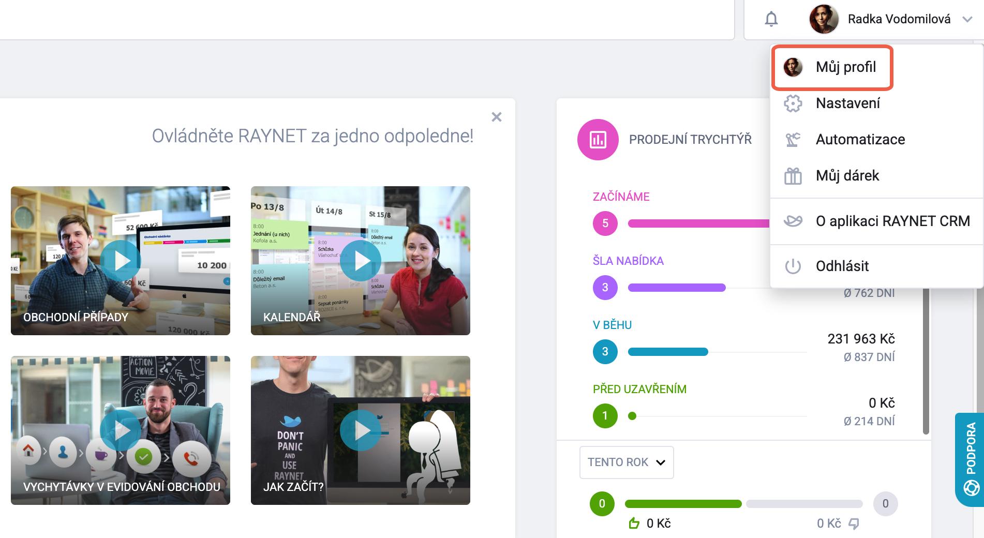Click the ŠLA NABÍDKA stage label

628,261
